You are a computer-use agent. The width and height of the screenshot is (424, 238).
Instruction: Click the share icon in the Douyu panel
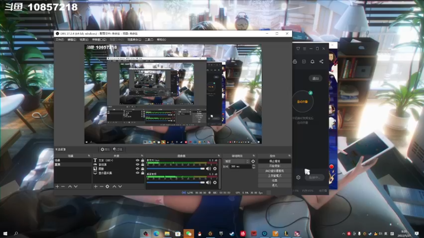click(x=321, y=61)
